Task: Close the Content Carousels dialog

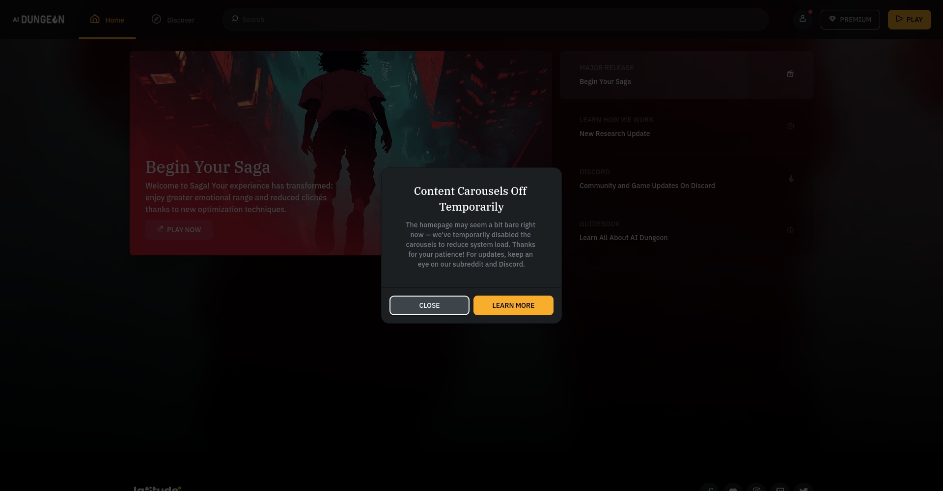Action: (x=429, y=305)
